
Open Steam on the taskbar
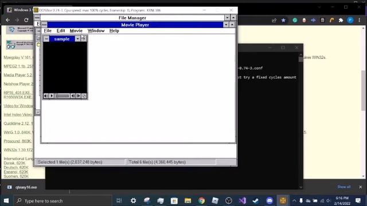click(x=256, y=201)
